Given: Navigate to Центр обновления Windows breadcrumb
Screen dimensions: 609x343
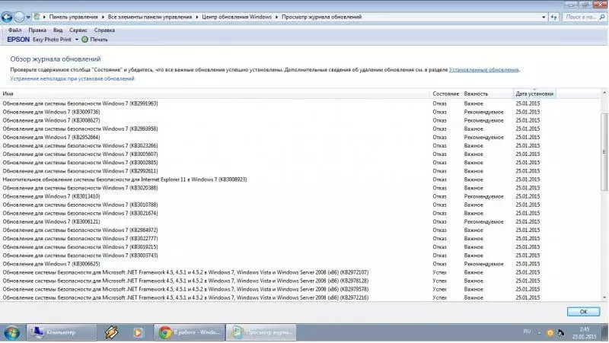Looking at the screenshot, I should 237,17.
